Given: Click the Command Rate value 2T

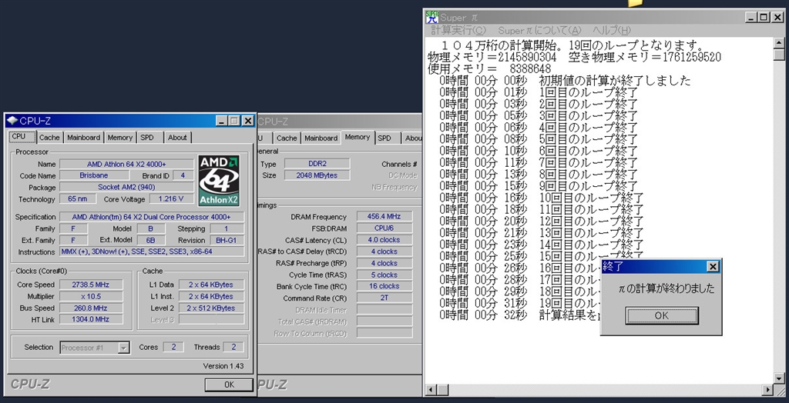Looking at the screenshot, I should [384, 298].
